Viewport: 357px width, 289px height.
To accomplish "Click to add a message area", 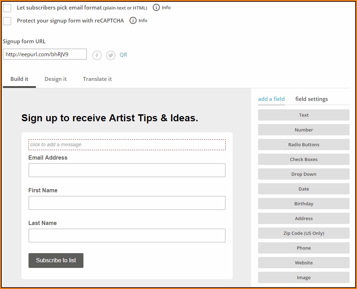I will 127,144.
